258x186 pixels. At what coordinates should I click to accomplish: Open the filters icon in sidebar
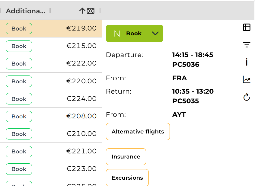247,45
